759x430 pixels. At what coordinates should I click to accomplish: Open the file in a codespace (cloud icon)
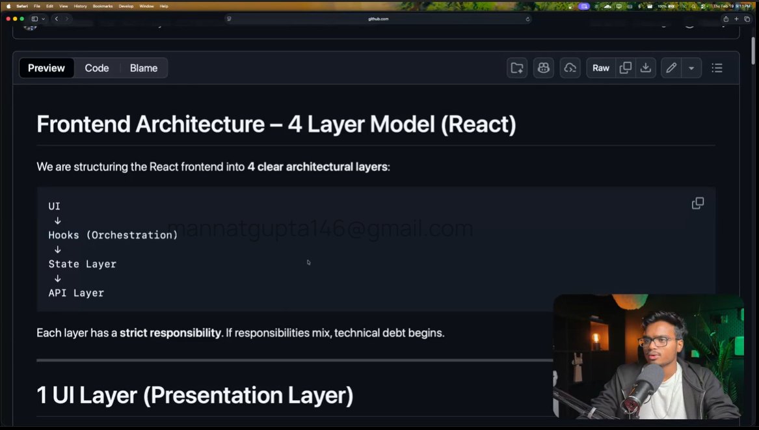point(570,68)
